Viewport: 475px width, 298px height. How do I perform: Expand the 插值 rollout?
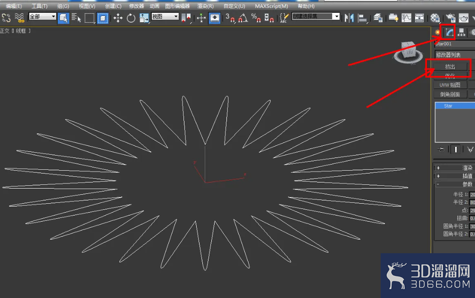[454, 176]
